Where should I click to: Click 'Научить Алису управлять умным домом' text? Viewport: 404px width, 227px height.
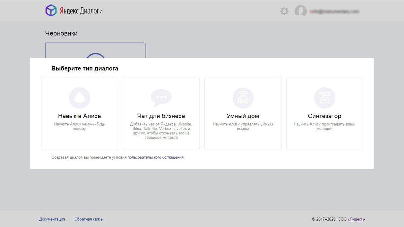click(x=243, y=126)
